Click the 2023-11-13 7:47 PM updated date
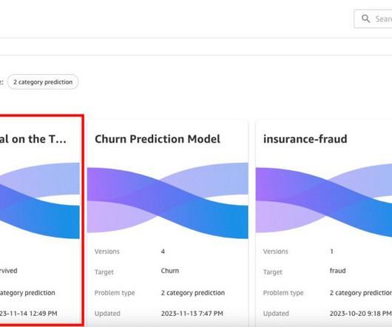 point(192,314)
